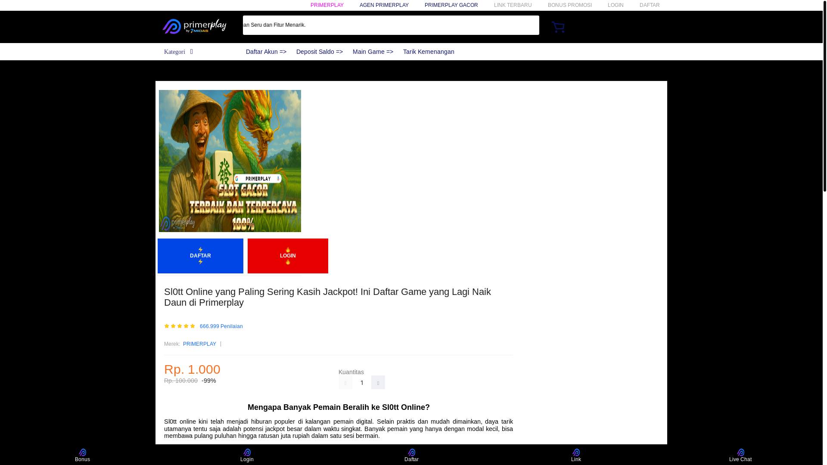Decrease quantity with minus stepper

[345, 382]
